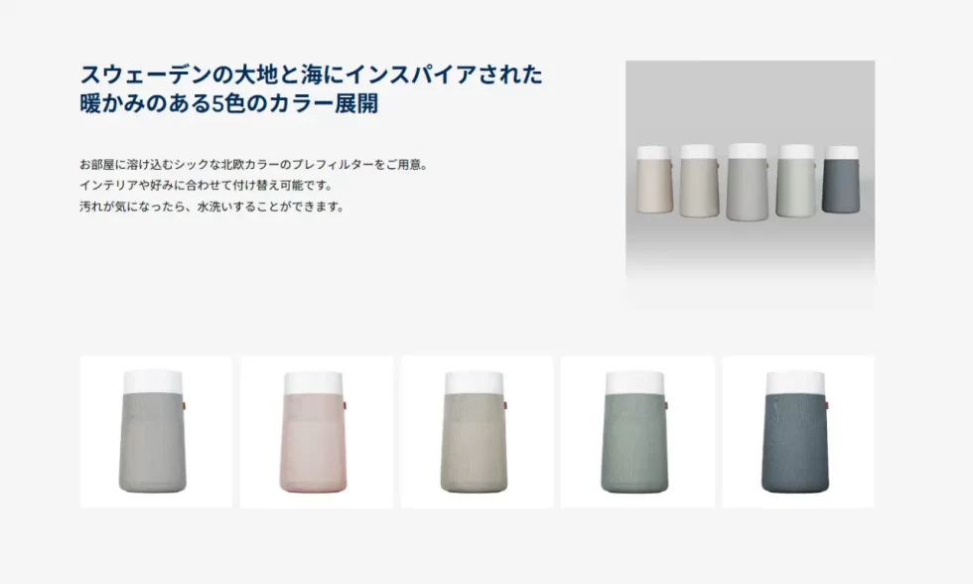The height and width of the screenshot is (584, 973).
Task: Click the sentence about 水洗いすることができます
Action: 212,206
